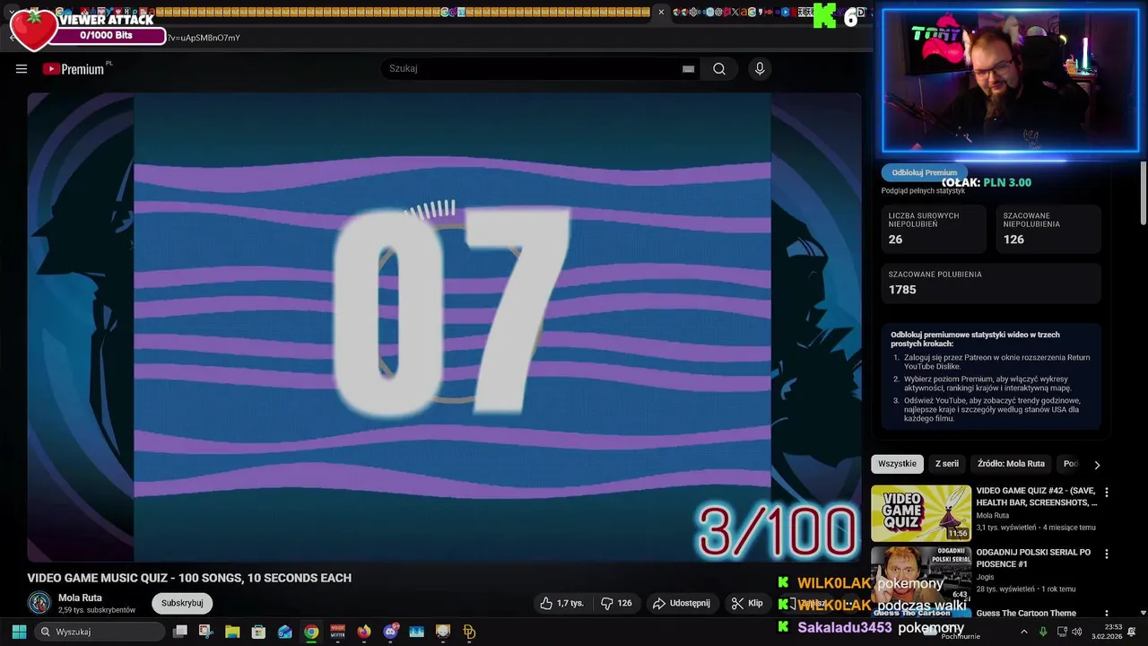
Task: Open notifications bell in system tray
Action: click(1131, 632)
